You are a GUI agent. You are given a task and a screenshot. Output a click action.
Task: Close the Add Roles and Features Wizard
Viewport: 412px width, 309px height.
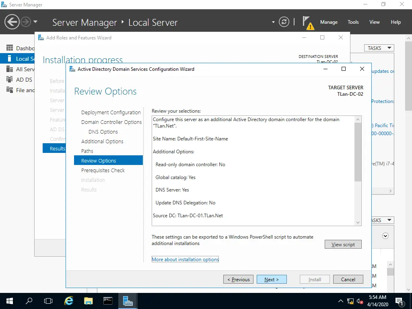(341, 37)
